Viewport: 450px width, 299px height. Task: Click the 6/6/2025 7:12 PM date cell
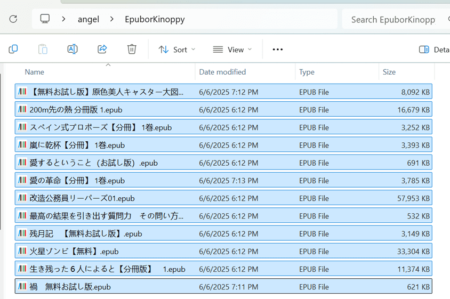pyautogui.click(x=228, y=92)
